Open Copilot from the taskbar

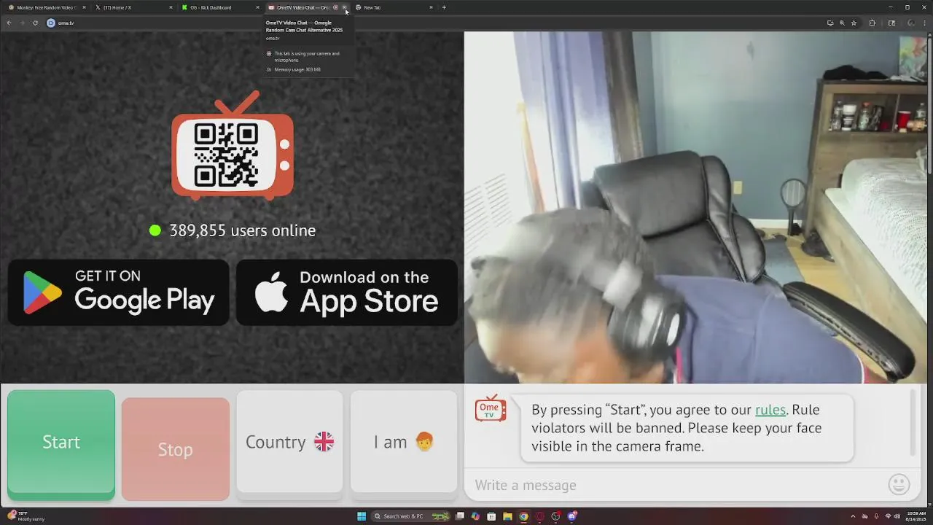coord(475,516)
